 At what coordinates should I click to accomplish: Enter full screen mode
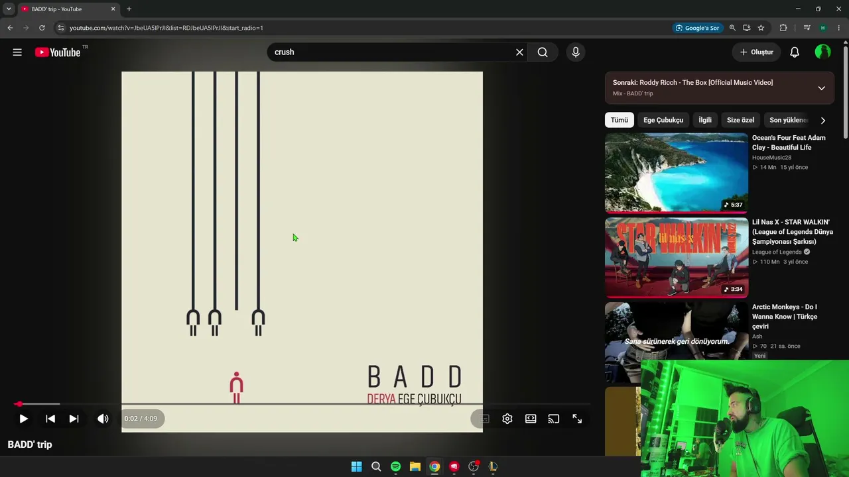577,419
